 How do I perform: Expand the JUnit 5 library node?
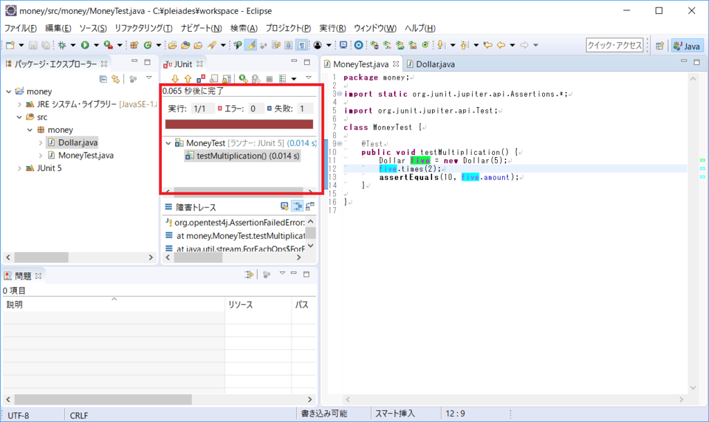tap(19, 168)
